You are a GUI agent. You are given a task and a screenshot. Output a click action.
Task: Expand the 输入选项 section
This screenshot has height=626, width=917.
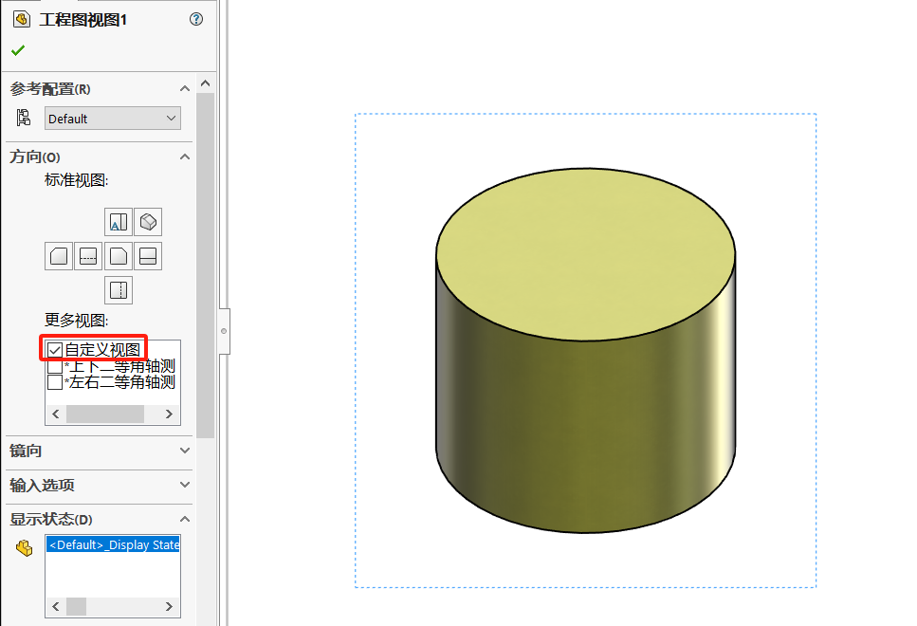click(185, 485)
